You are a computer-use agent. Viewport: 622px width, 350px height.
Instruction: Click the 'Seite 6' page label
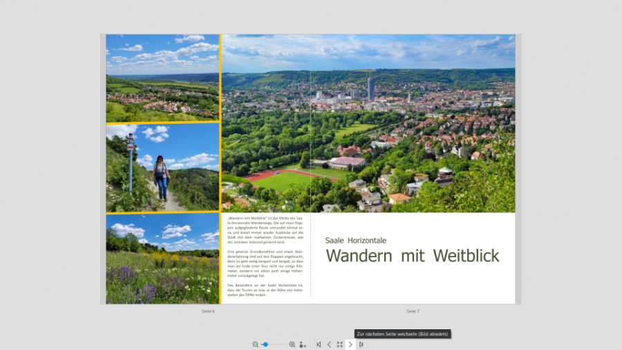click(208, 311)
